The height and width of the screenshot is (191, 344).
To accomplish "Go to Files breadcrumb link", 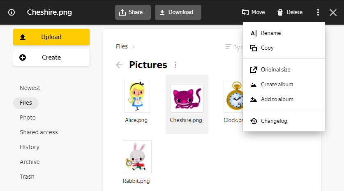I will point(122,46).
